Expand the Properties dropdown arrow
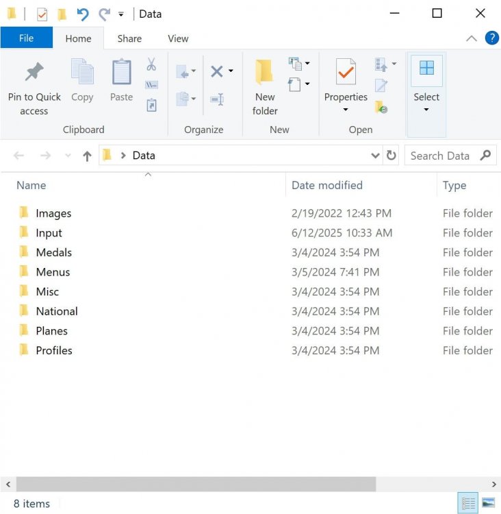 coord(346,110)
